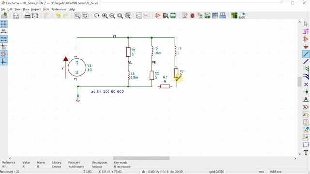The image size is (310, 174).
Task: Print the schematic
Action: tap(27, 15)
